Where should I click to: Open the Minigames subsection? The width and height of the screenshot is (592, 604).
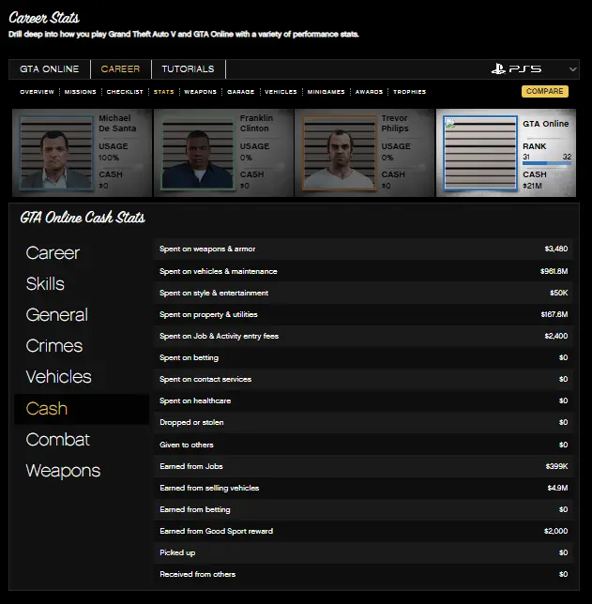point(327,92)
